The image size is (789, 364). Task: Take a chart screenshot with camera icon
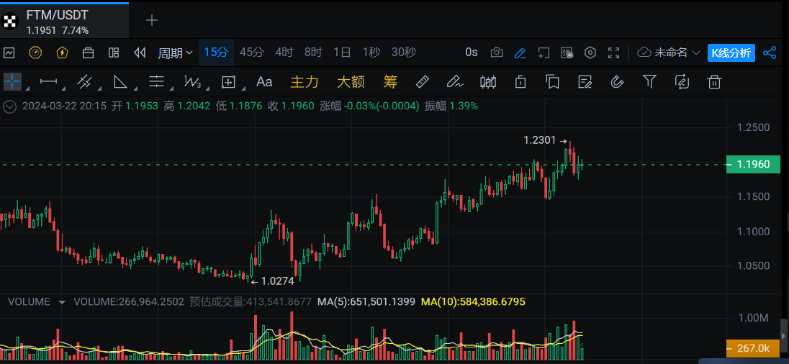click(497, 53)
